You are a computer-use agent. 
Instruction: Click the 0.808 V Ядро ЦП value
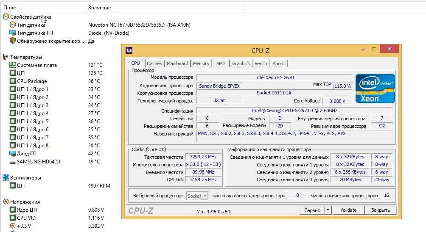coord(96,210)
